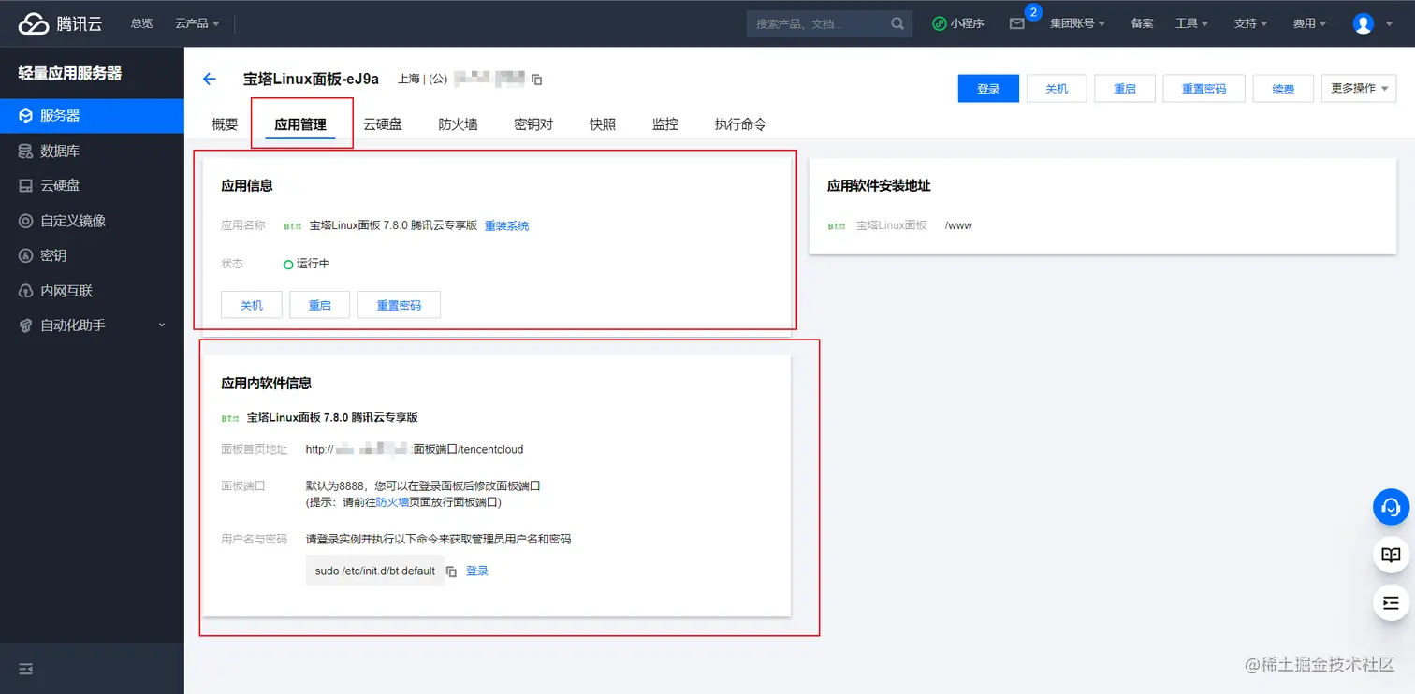This screenshot has width=1415, height=694.
Task: Open the 防火墙 tab
Action: point(459,123)
